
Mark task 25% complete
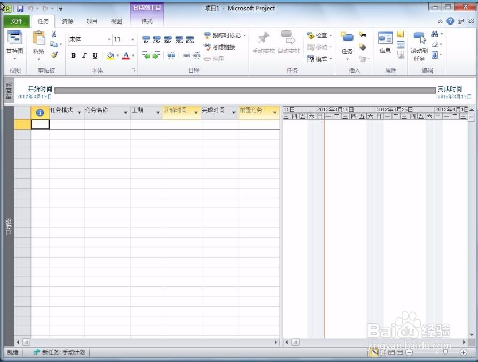click(x=156, y=39)
